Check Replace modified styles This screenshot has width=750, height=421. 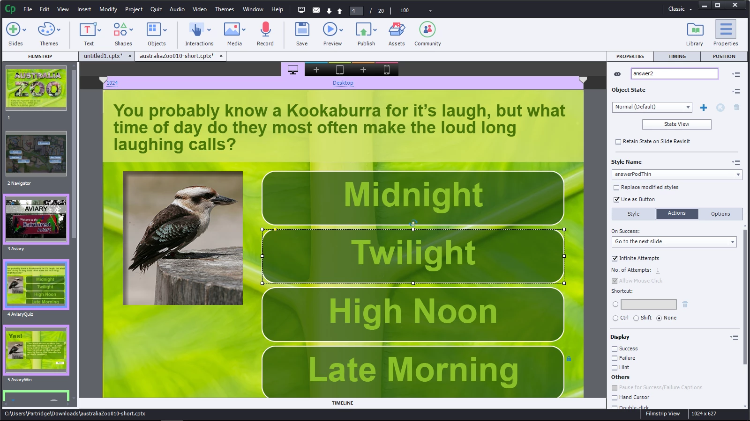coord(616,188)
